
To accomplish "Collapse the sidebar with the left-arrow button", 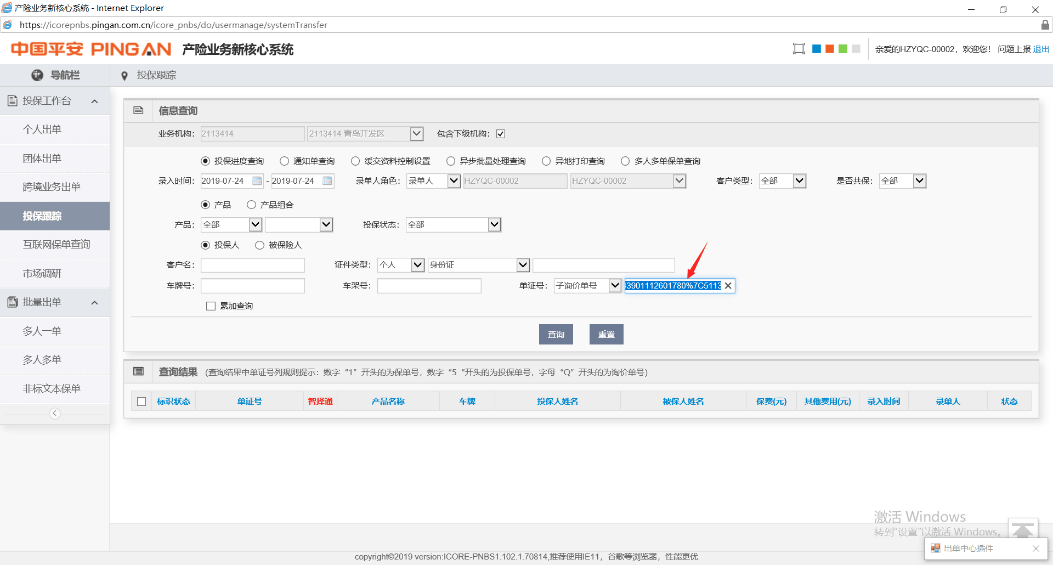I will click(55, 414).
